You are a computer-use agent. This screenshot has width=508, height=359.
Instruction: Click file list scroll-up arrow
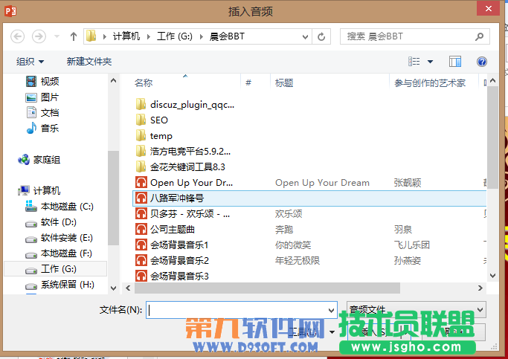click(x=493, y=80)
